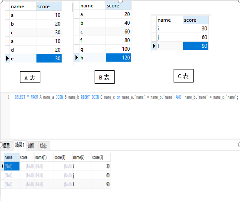This screenshot has height=201, width=240.
Task: Click the name column header of B table
Action: click(x=92, y=6)
